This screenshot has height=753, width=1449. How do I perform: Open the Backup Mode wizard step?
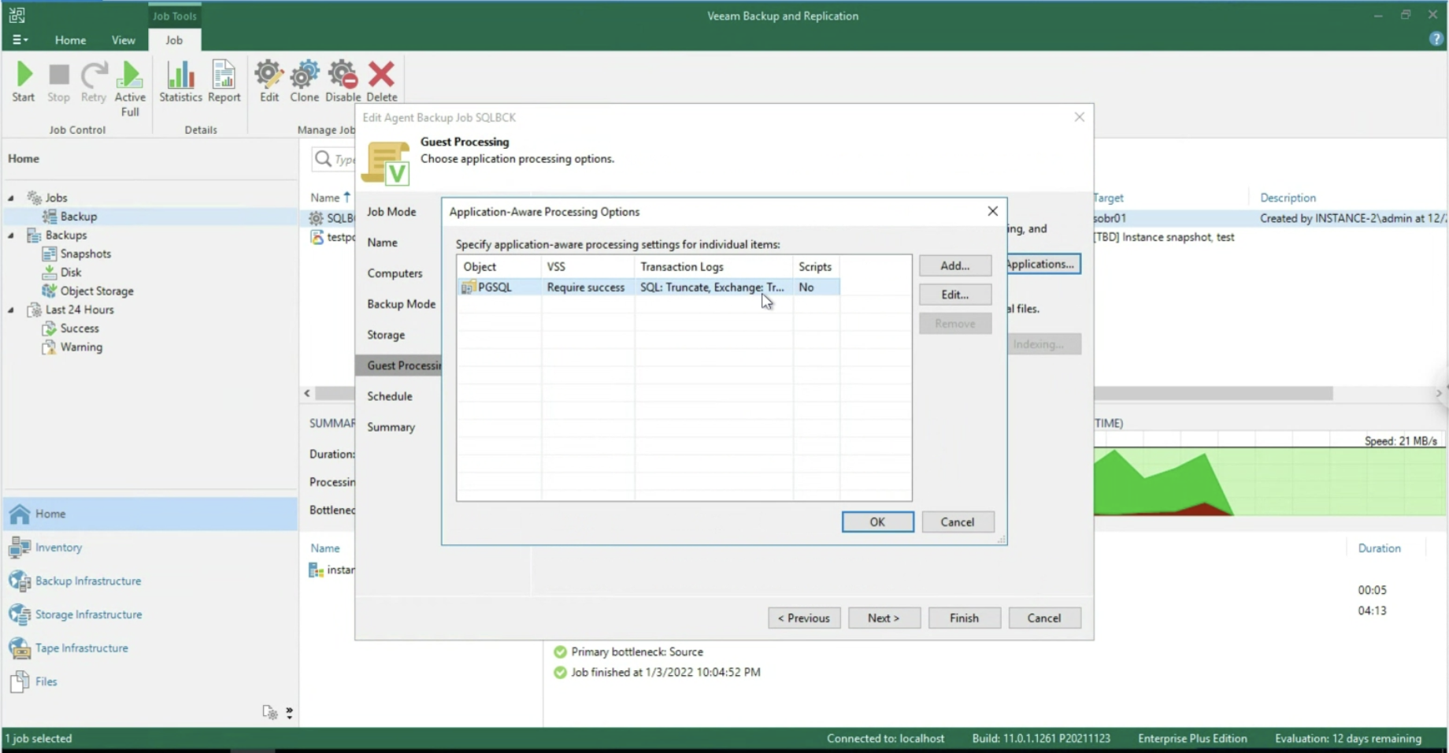click(401, 304)
